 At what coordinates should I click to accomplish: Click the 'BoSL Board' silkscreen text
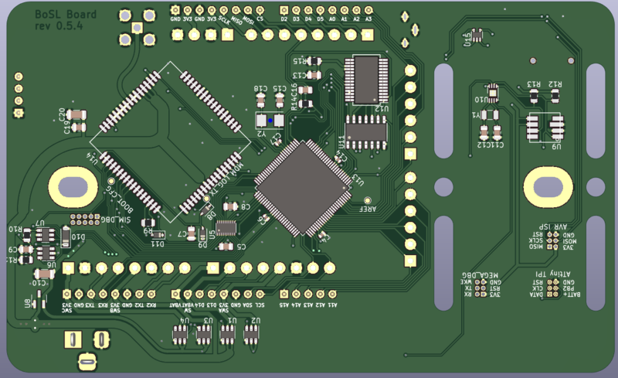tap(66, 15)
